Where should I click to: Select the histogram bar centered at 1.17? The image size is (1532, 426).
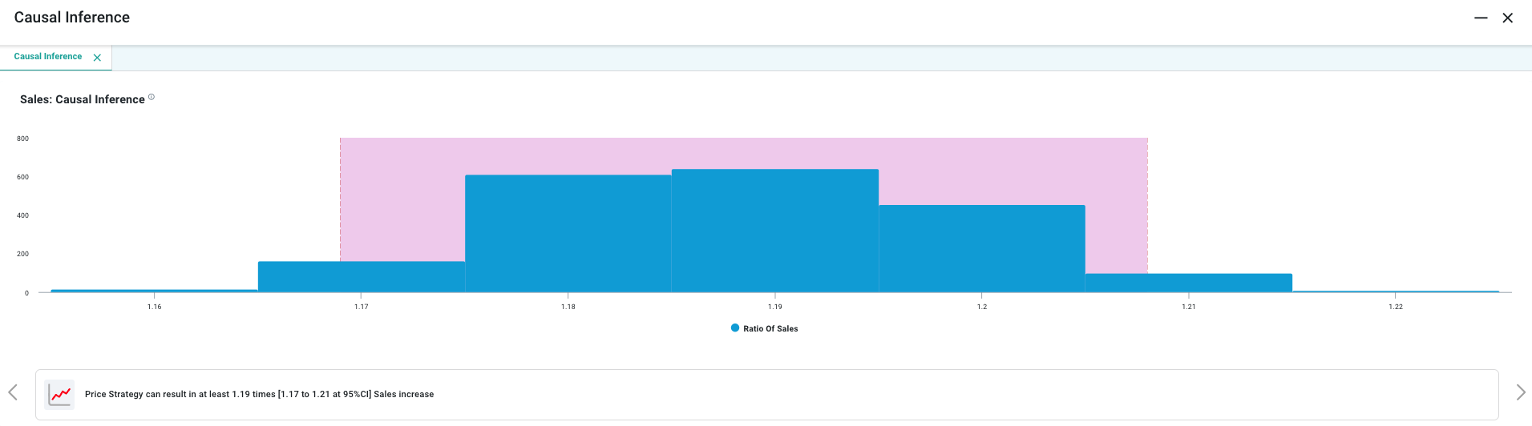[x=361, y=277]
